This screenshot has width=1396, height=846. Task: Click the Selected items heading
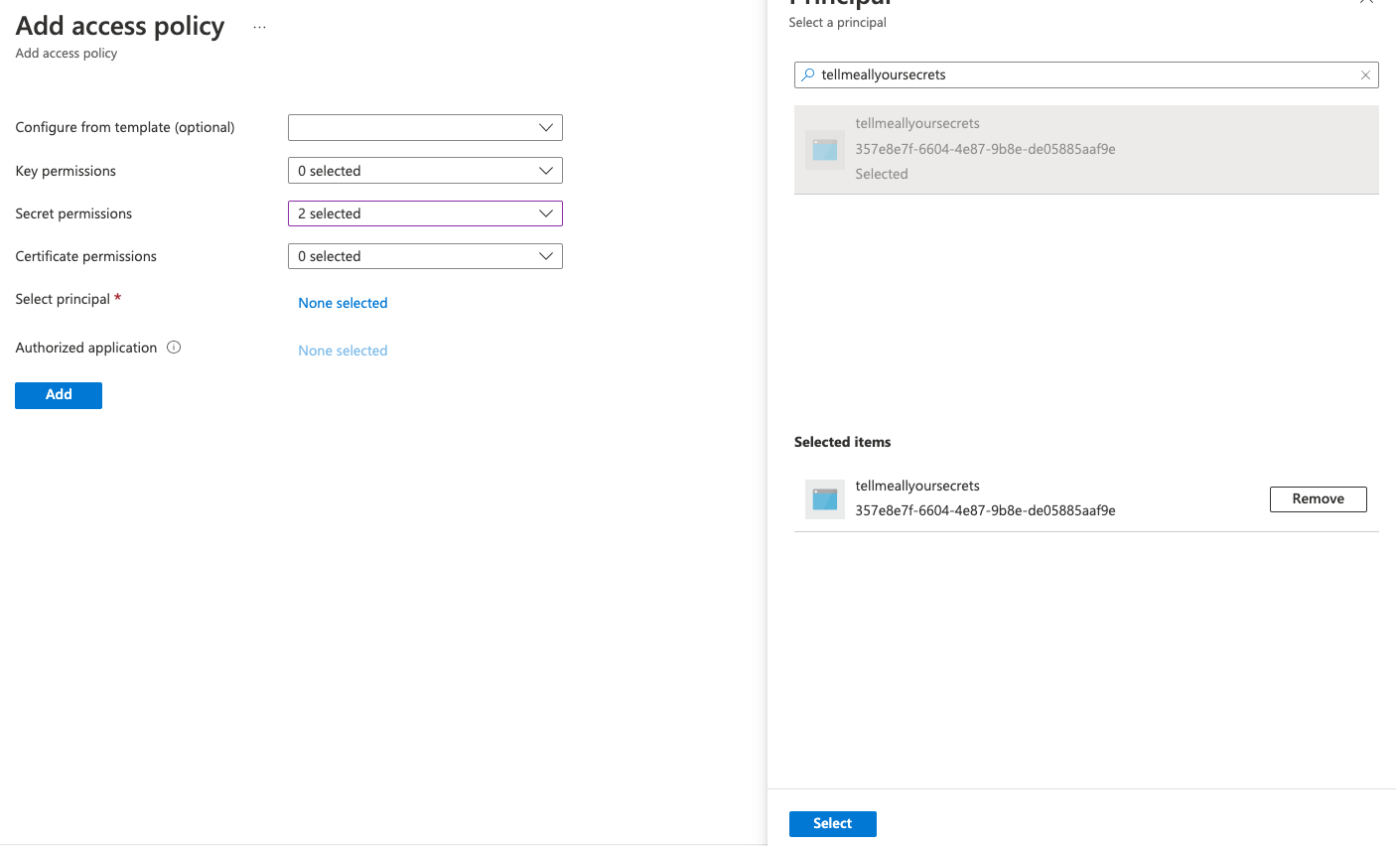842,442
